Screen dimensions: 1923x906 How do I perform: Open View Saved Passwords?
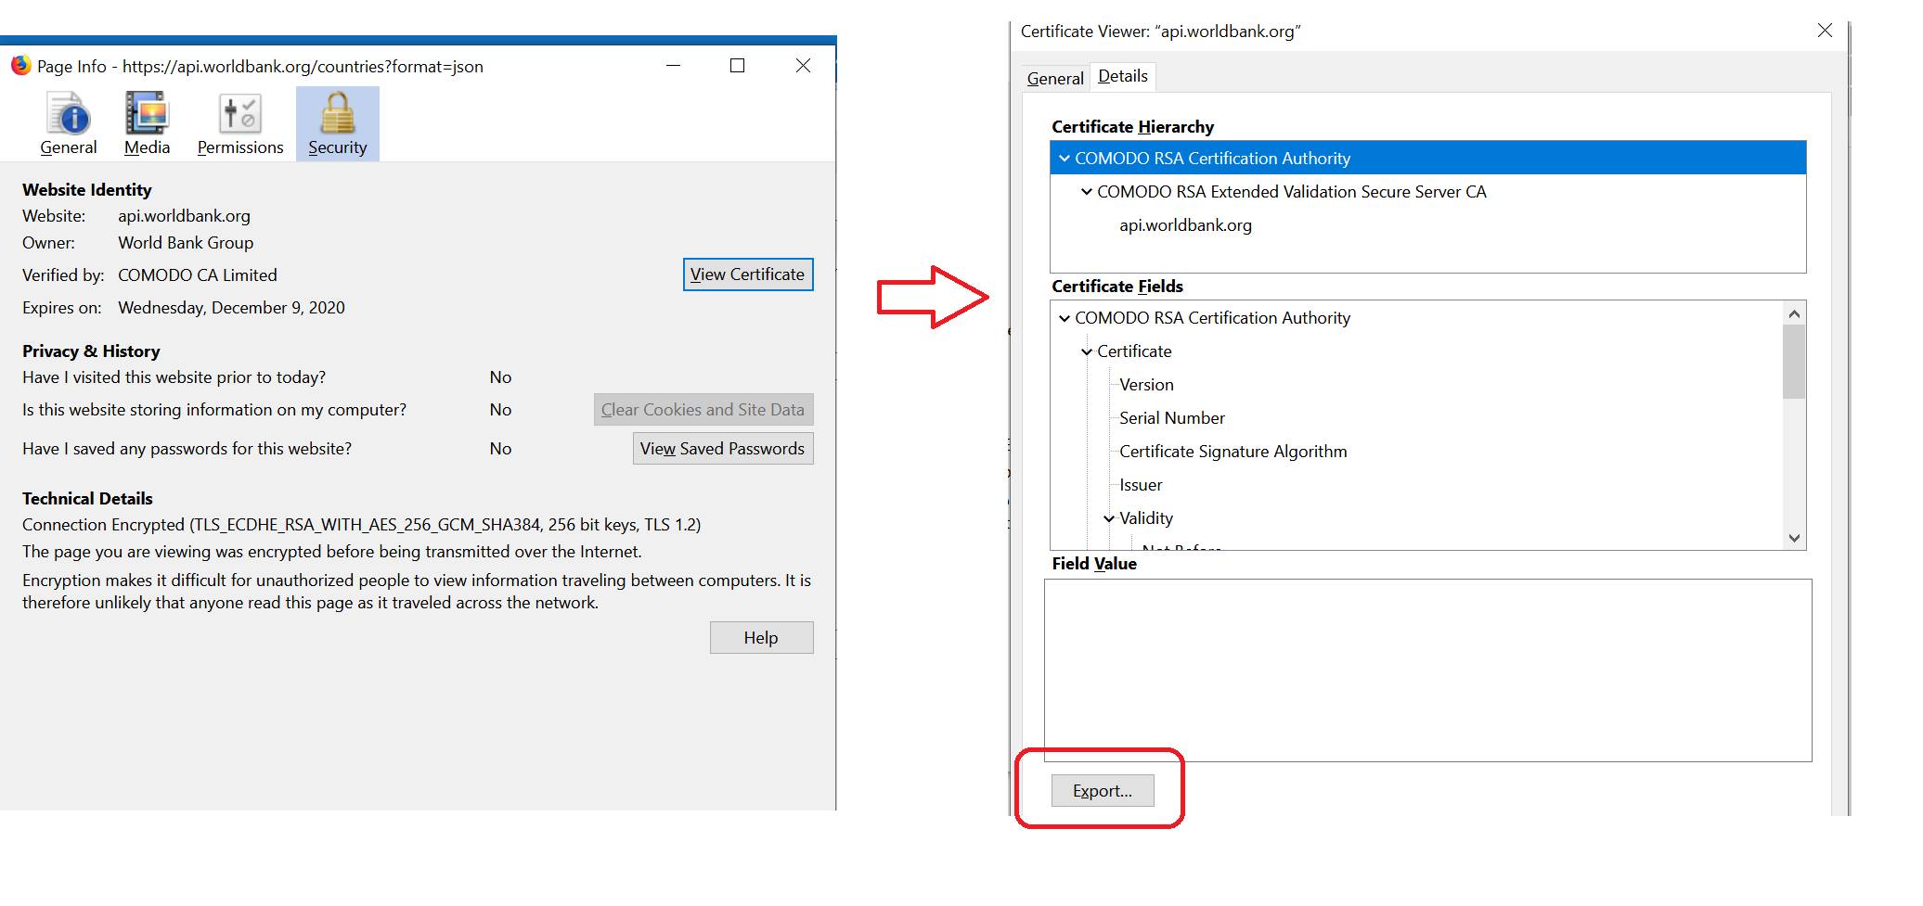[723, 449]
